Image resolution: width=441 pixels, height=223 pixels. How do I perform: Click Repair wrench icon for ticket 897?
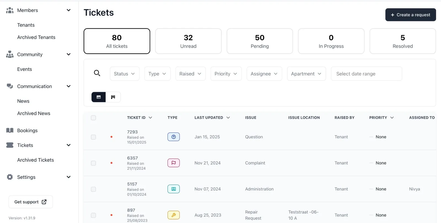click(174, 215)
